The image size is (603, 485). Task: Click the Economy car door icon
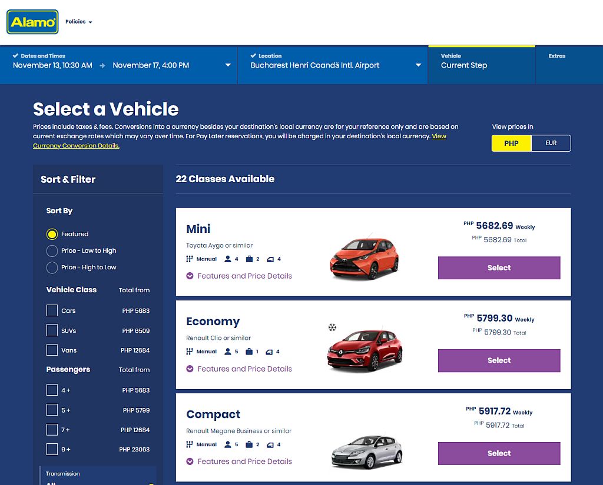[x=269, y=352]
